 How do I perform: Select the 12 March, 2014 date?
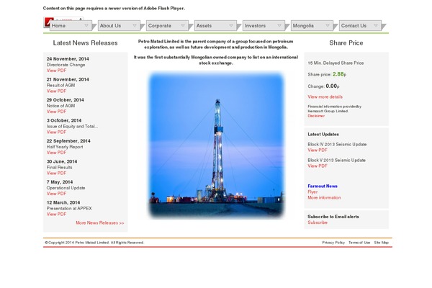click(x=63, y=202)
